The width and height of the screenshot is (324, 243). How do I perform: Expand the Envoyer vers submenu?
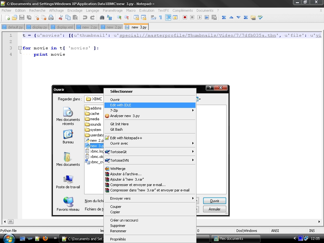150,198
